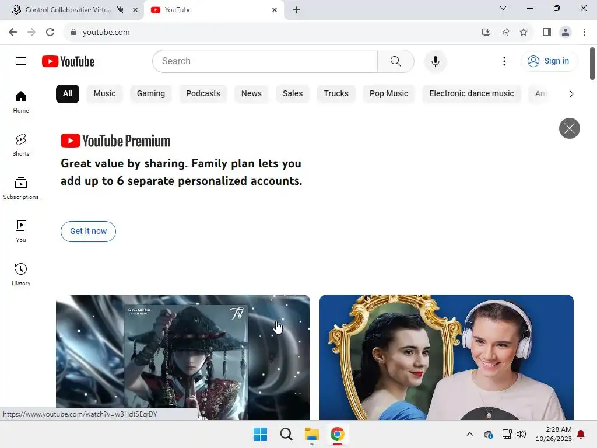Start voice search with microphone icon
This screenshot has height=448, width=597.
coord(435,61)
